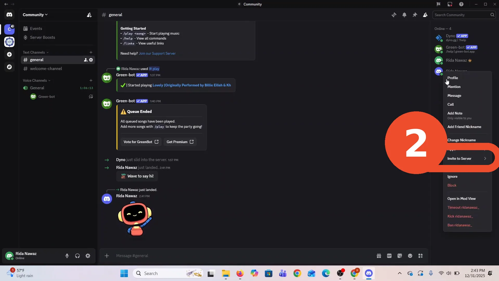
Task: Open User Settings gear icon
Action: pos(88,256)
